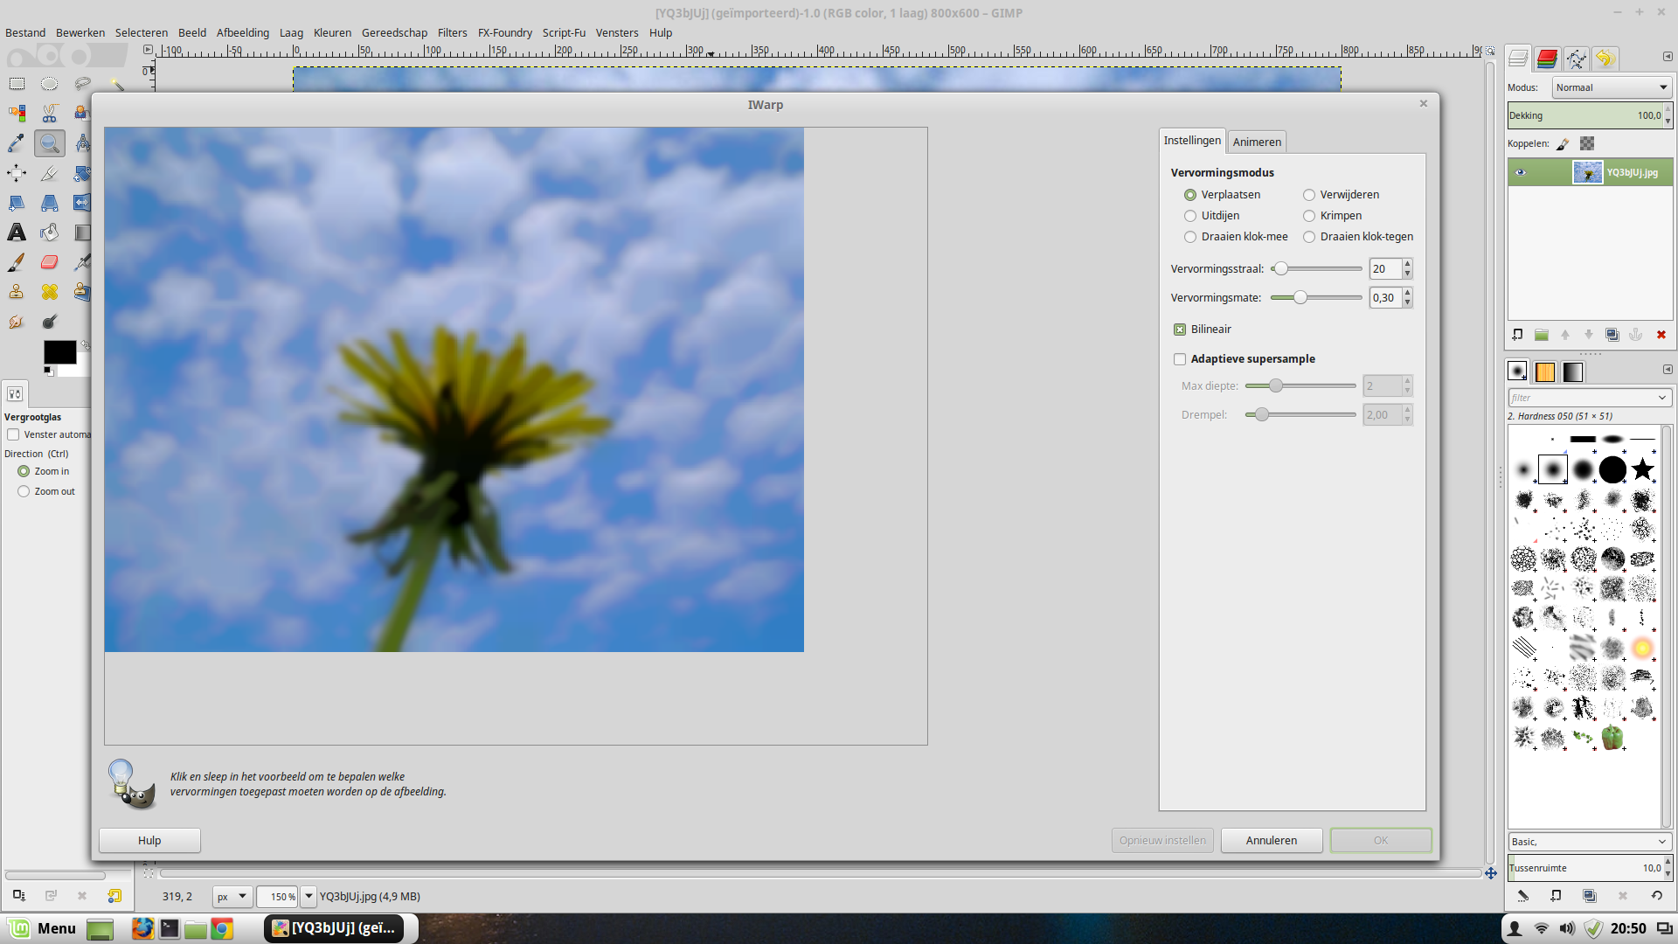Check Venster automatisch option
Screen dimensions: 1678x944
click(x=13, y=434)
